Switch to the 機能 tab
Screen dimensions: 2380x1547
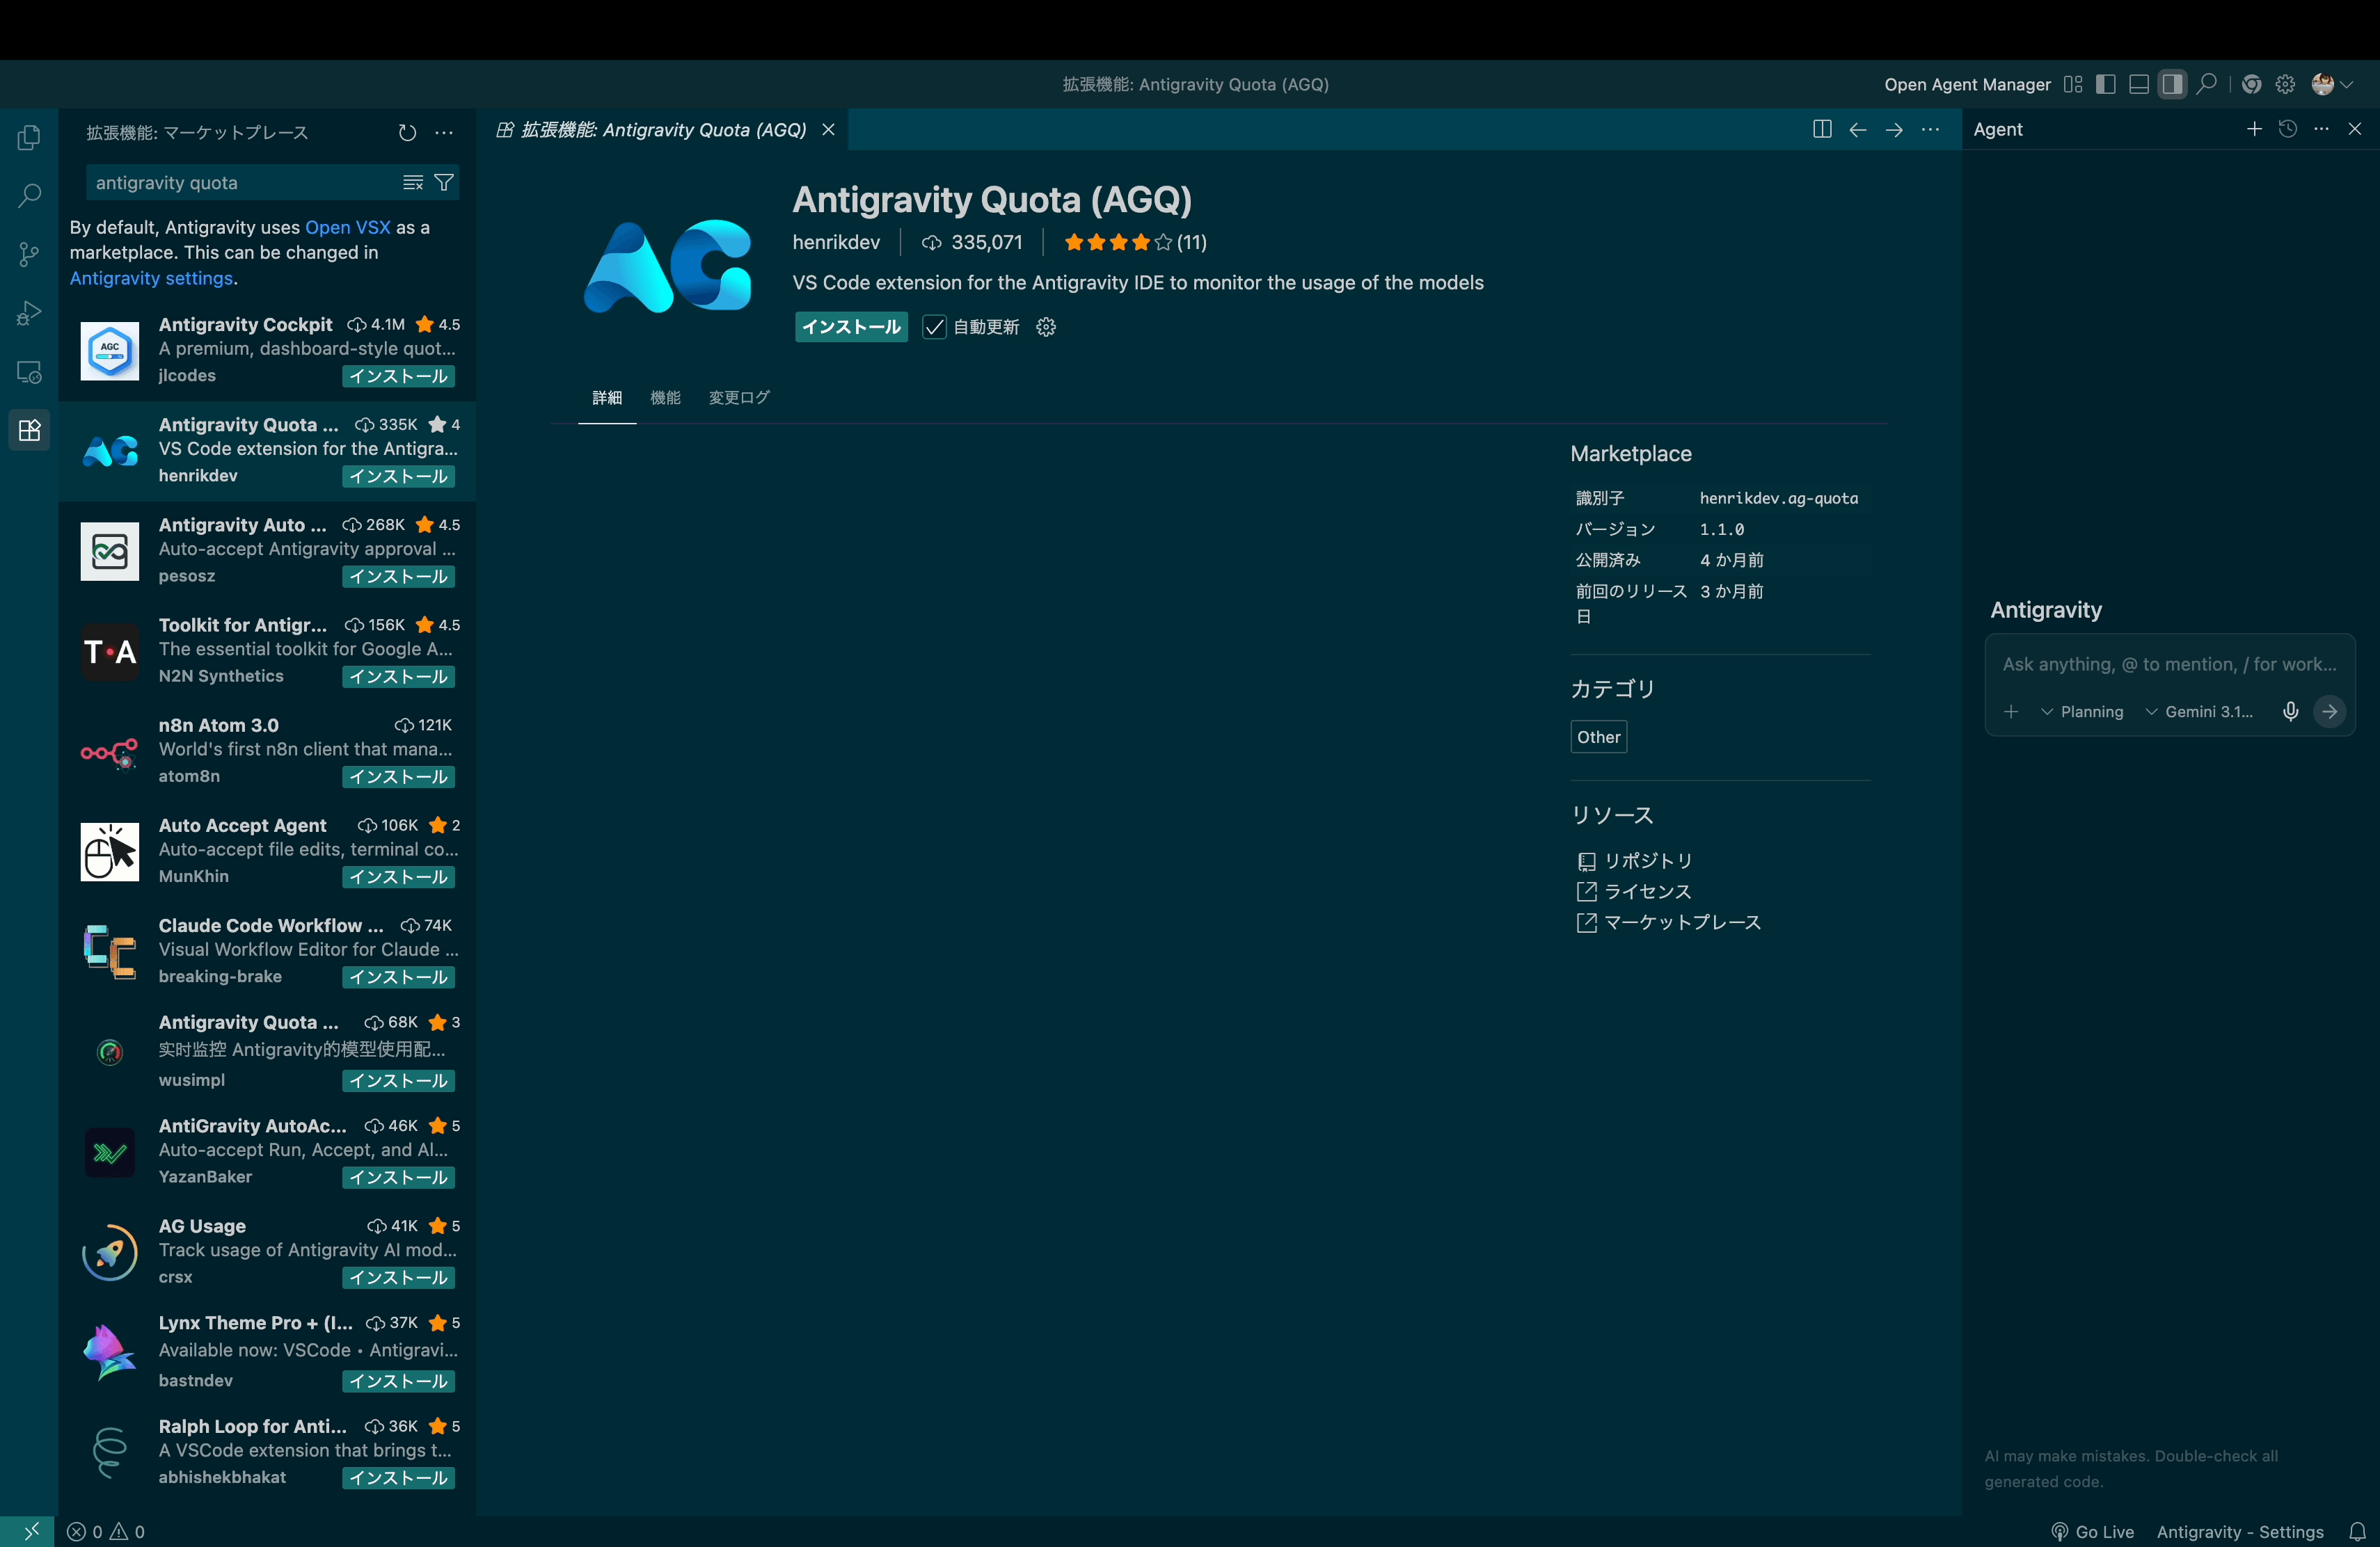tap(665, 398)
